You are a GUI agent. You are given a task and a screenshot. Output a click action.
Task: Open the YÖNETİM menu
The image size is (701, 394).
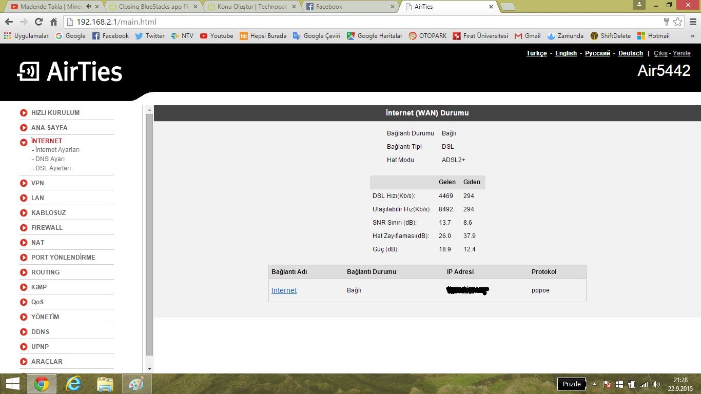(x=45, y=317)
